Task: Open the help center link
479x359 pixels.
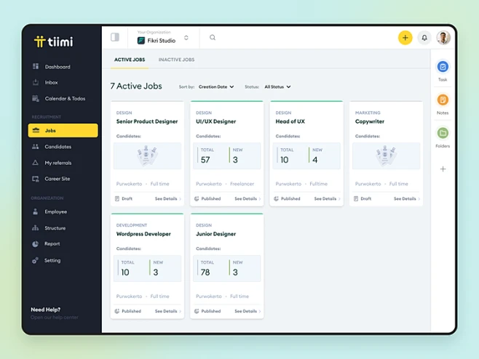Action: [x=55, y=318]
